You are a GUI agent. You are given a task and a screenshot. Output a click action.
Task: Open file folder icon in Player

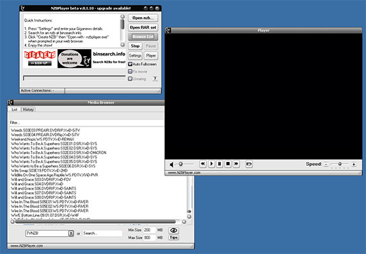pos(249,164)
